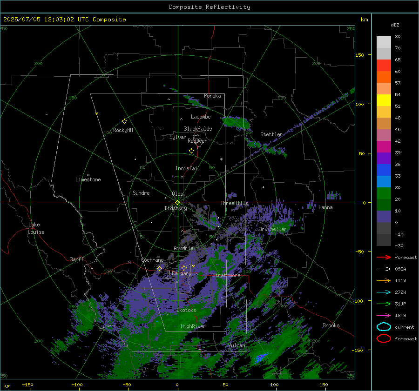Click the Brooks town label
The width and height of the screenshot is (419, 391).
click(x=331, y=325)
